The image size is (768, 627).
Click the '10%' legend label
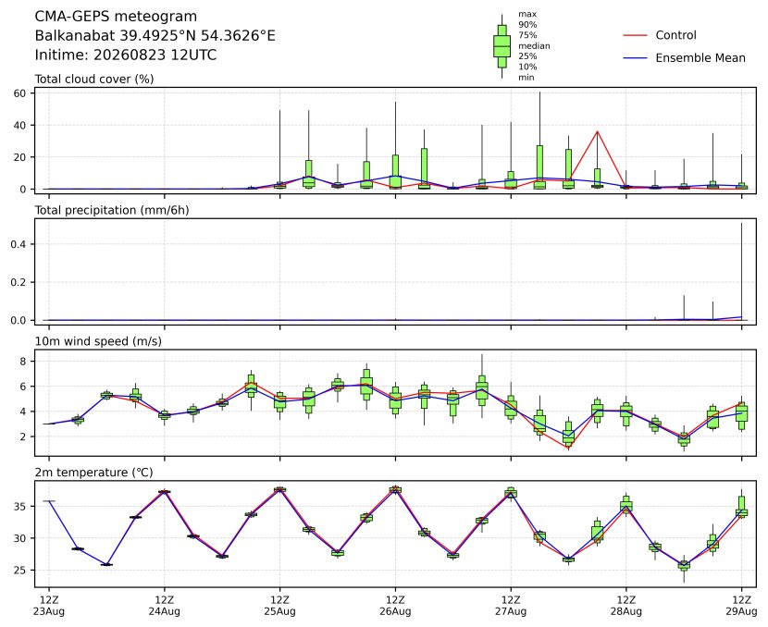point(527,68)
